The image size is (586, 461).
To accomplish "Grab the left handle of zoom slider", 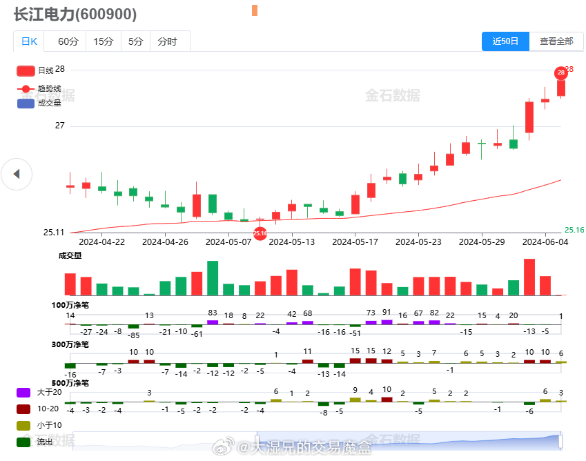I will coord(257,441).
